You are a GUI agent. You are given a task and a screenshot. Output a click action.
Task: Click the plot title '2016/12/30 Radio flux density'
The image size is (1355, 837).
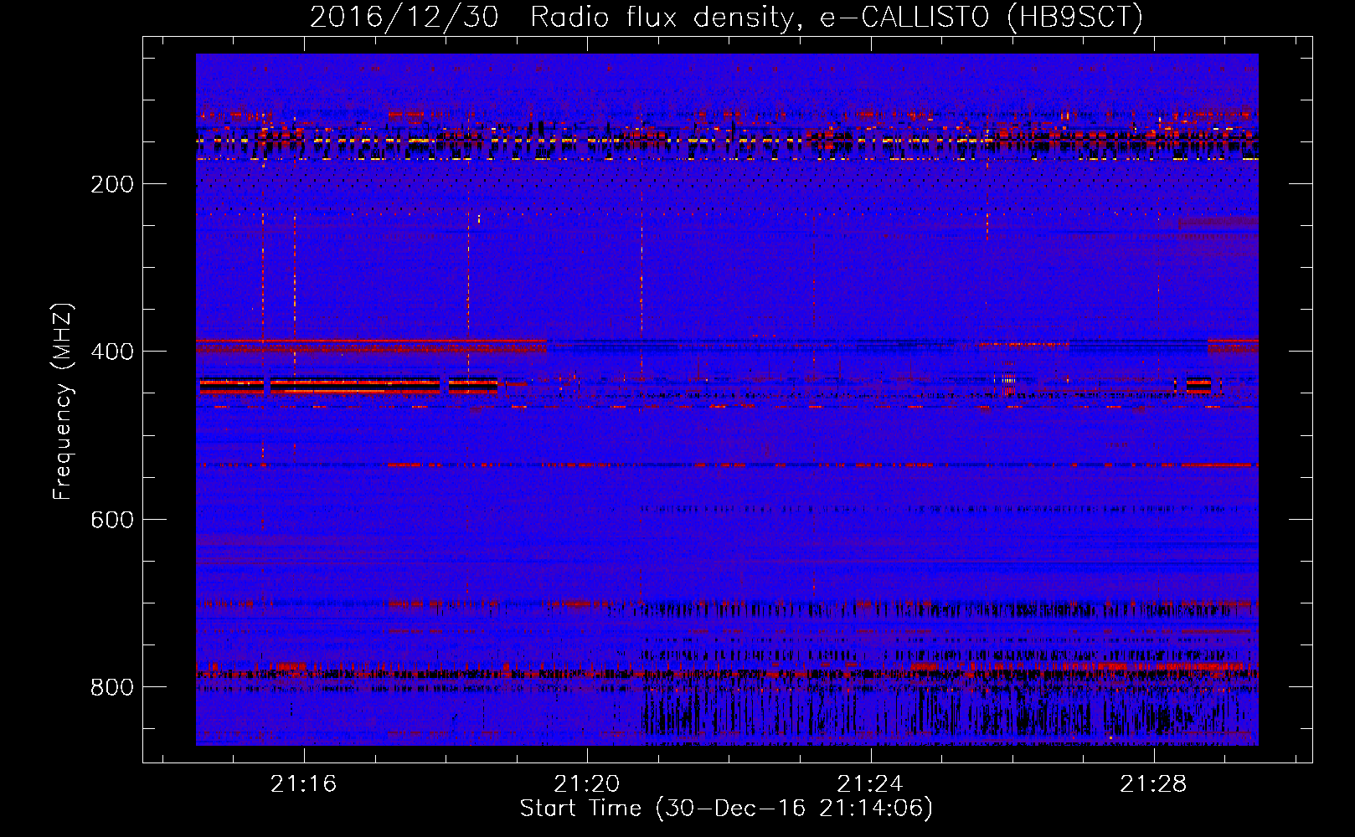click(726, 17)
